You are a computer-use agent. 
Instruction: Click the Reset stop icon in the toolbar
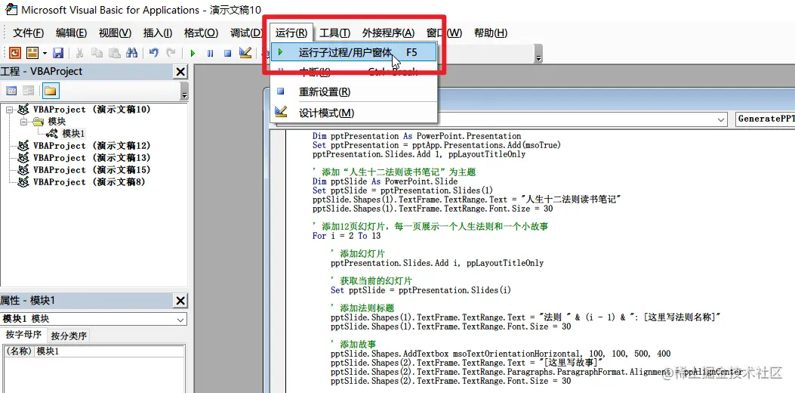[228, 53]
